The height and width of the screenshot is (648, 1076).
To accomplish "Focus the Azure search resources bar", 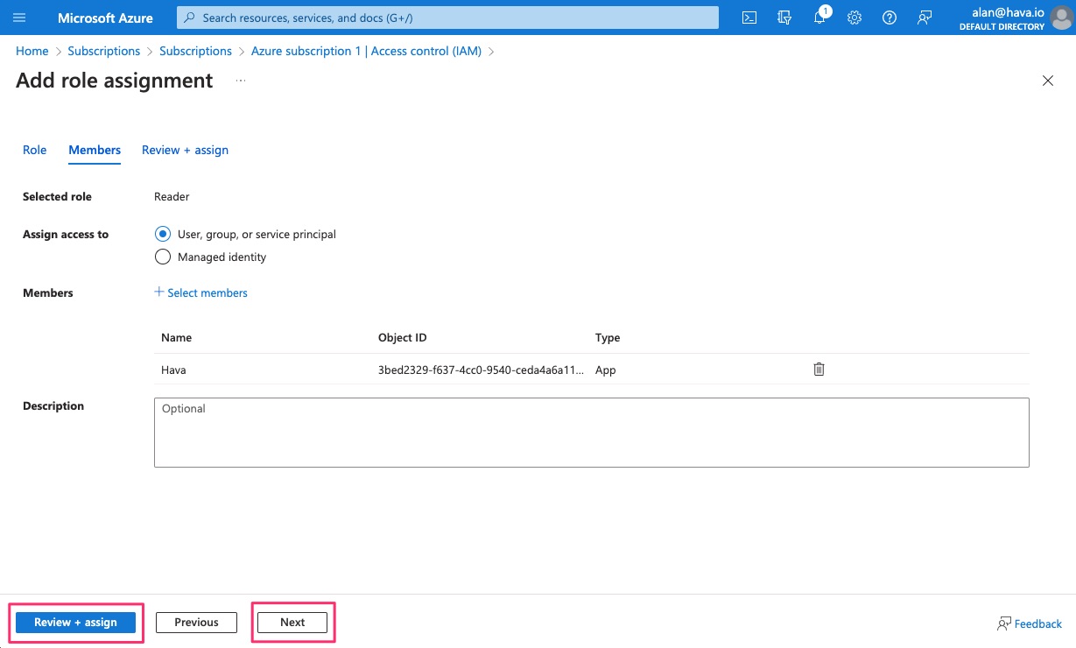I will tap(447, 18).
